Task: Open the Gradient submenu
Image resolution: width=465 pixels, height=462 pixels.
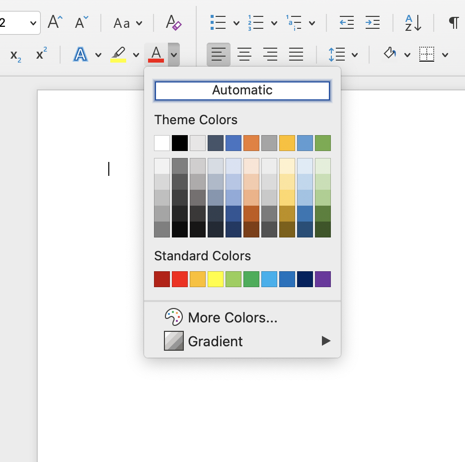Action: (x=216, y=341)
